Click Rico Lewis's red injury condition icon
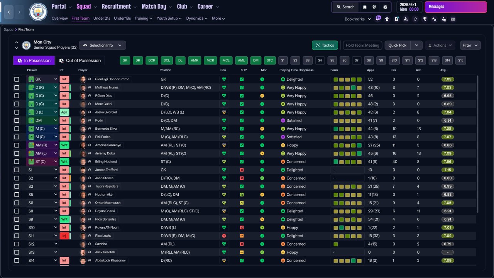 [x=223, y=236]
